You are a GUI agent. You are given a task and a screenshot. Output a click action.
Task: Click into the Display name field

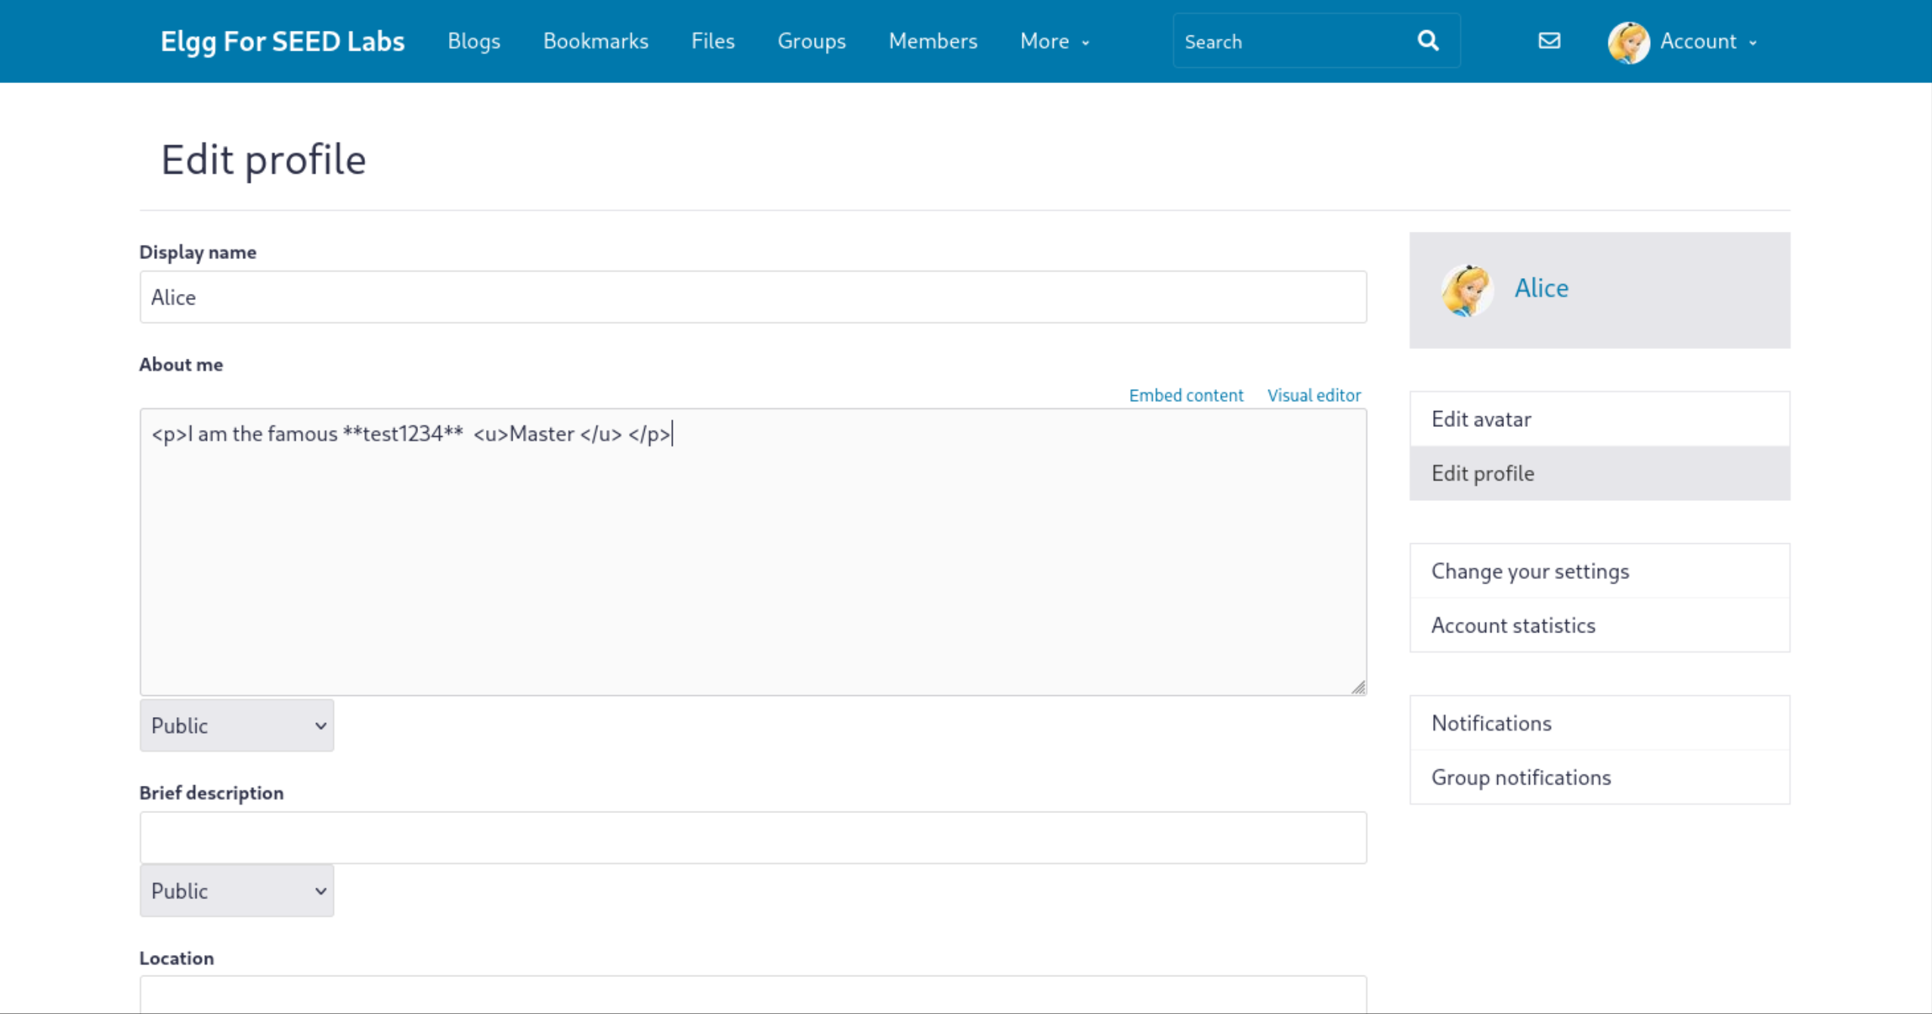click(x=753, y=298)
